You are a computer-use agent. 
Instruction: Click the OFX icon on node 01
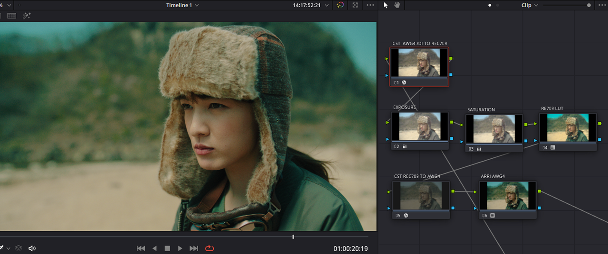pos(404,82)
